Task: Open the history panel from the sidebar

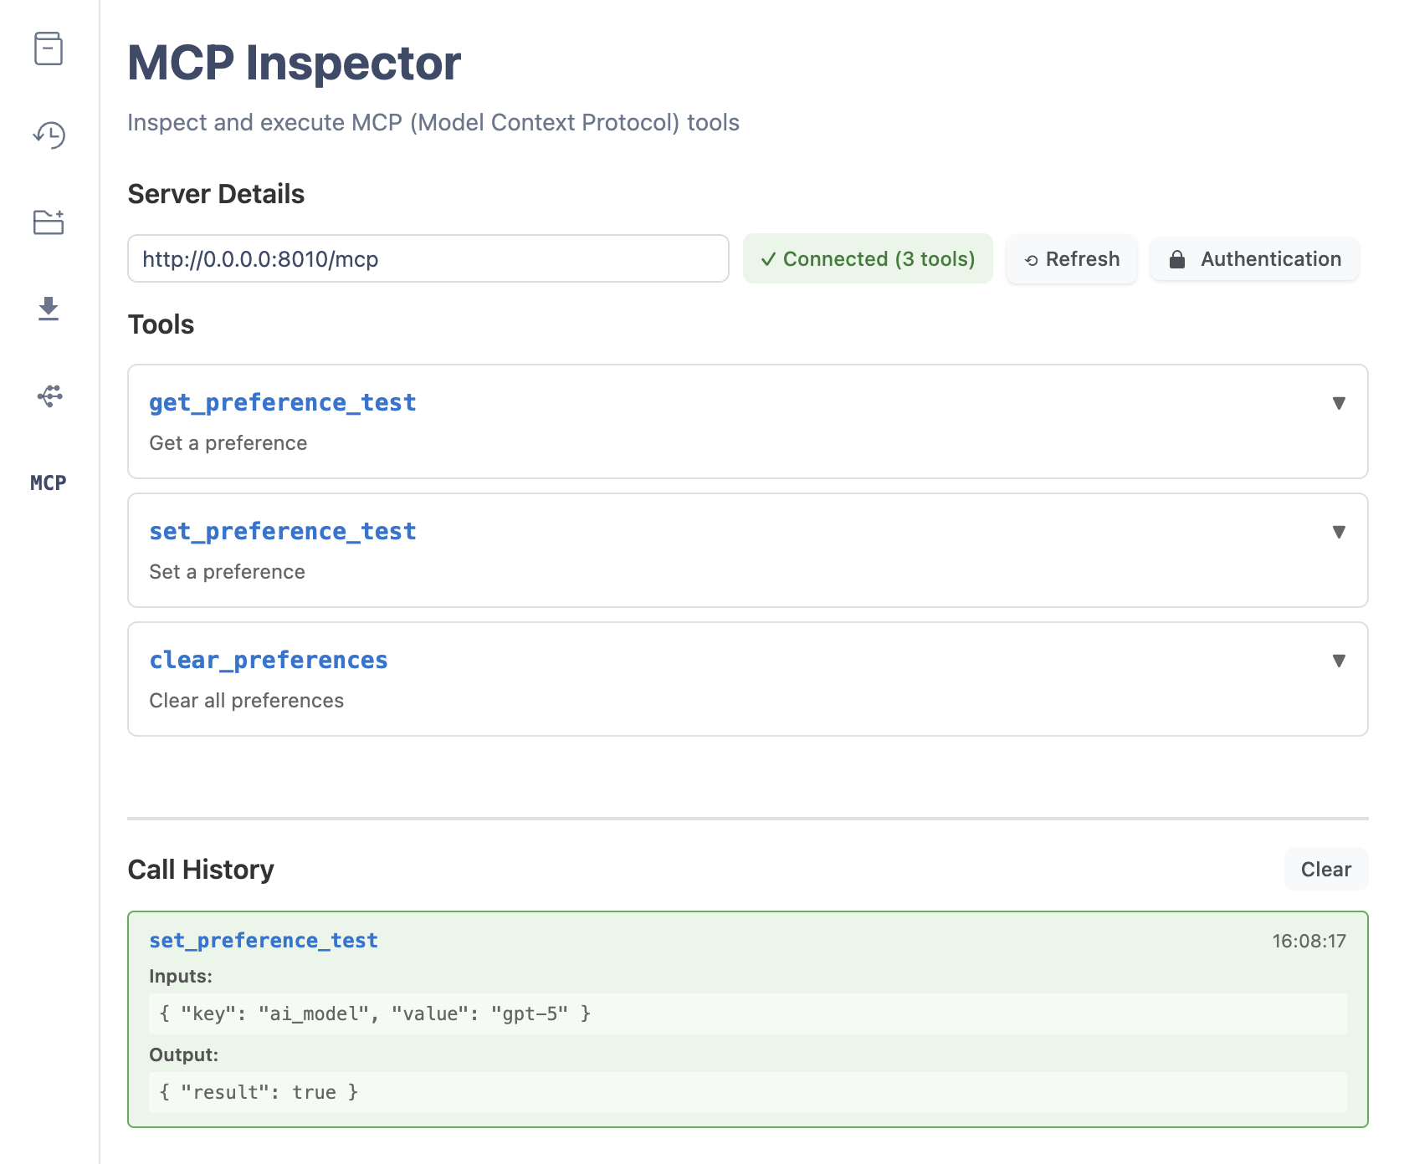Action: pyautogui.click(x=49, y=135)
